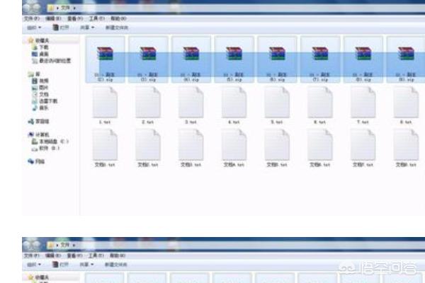Open 文件(F) menu in lower window
Viewport: 425px width, 283px height.
(32, 255)
